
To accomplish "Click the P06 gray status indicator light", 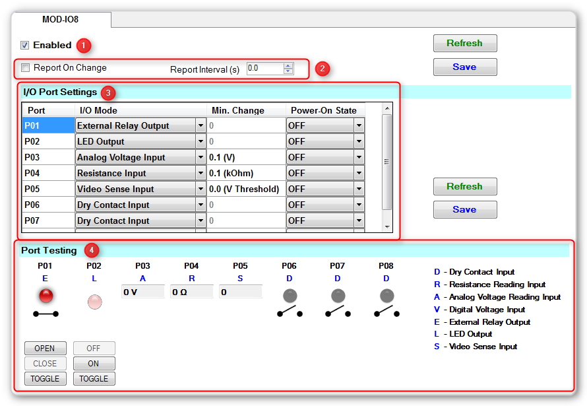I will tap(290, 295).
